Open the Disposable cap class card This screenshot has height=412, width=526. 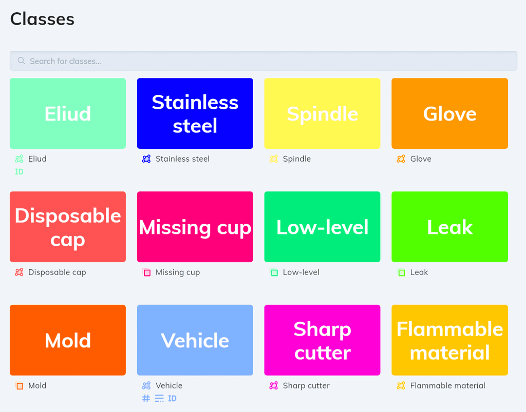67,226
